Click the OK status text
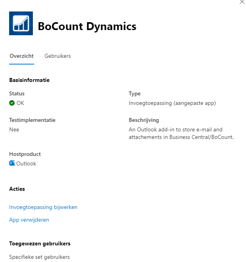The height and width of the screenshot is (262, 246). point(20,103)
